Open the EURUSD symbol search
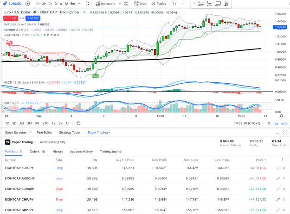290x214 pixels. pos(13,4)
